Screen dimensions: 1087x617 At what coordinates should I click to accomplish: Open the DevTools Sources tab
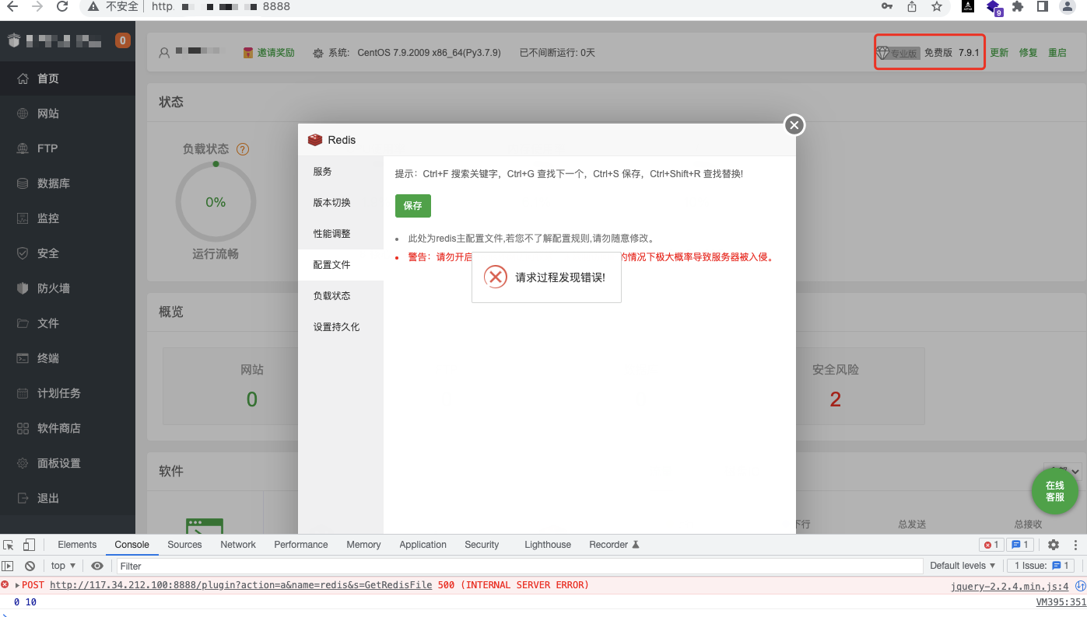coord(184,545)
